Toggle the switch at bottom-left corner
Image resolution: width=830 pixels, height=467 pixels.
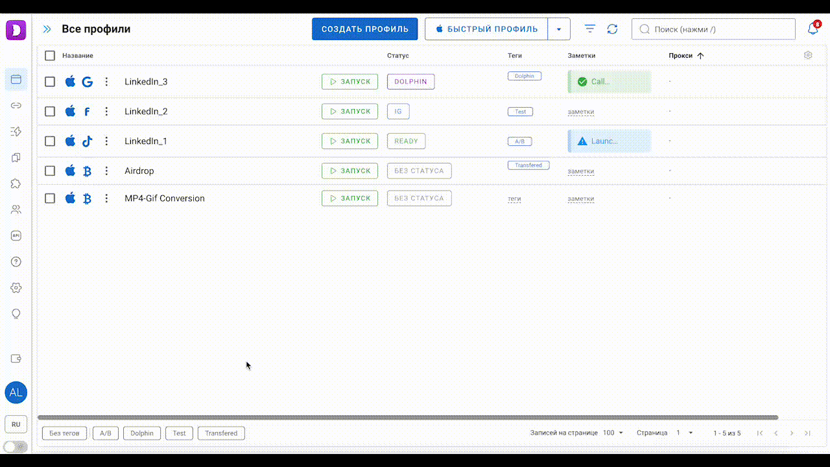tap(16, 446)
